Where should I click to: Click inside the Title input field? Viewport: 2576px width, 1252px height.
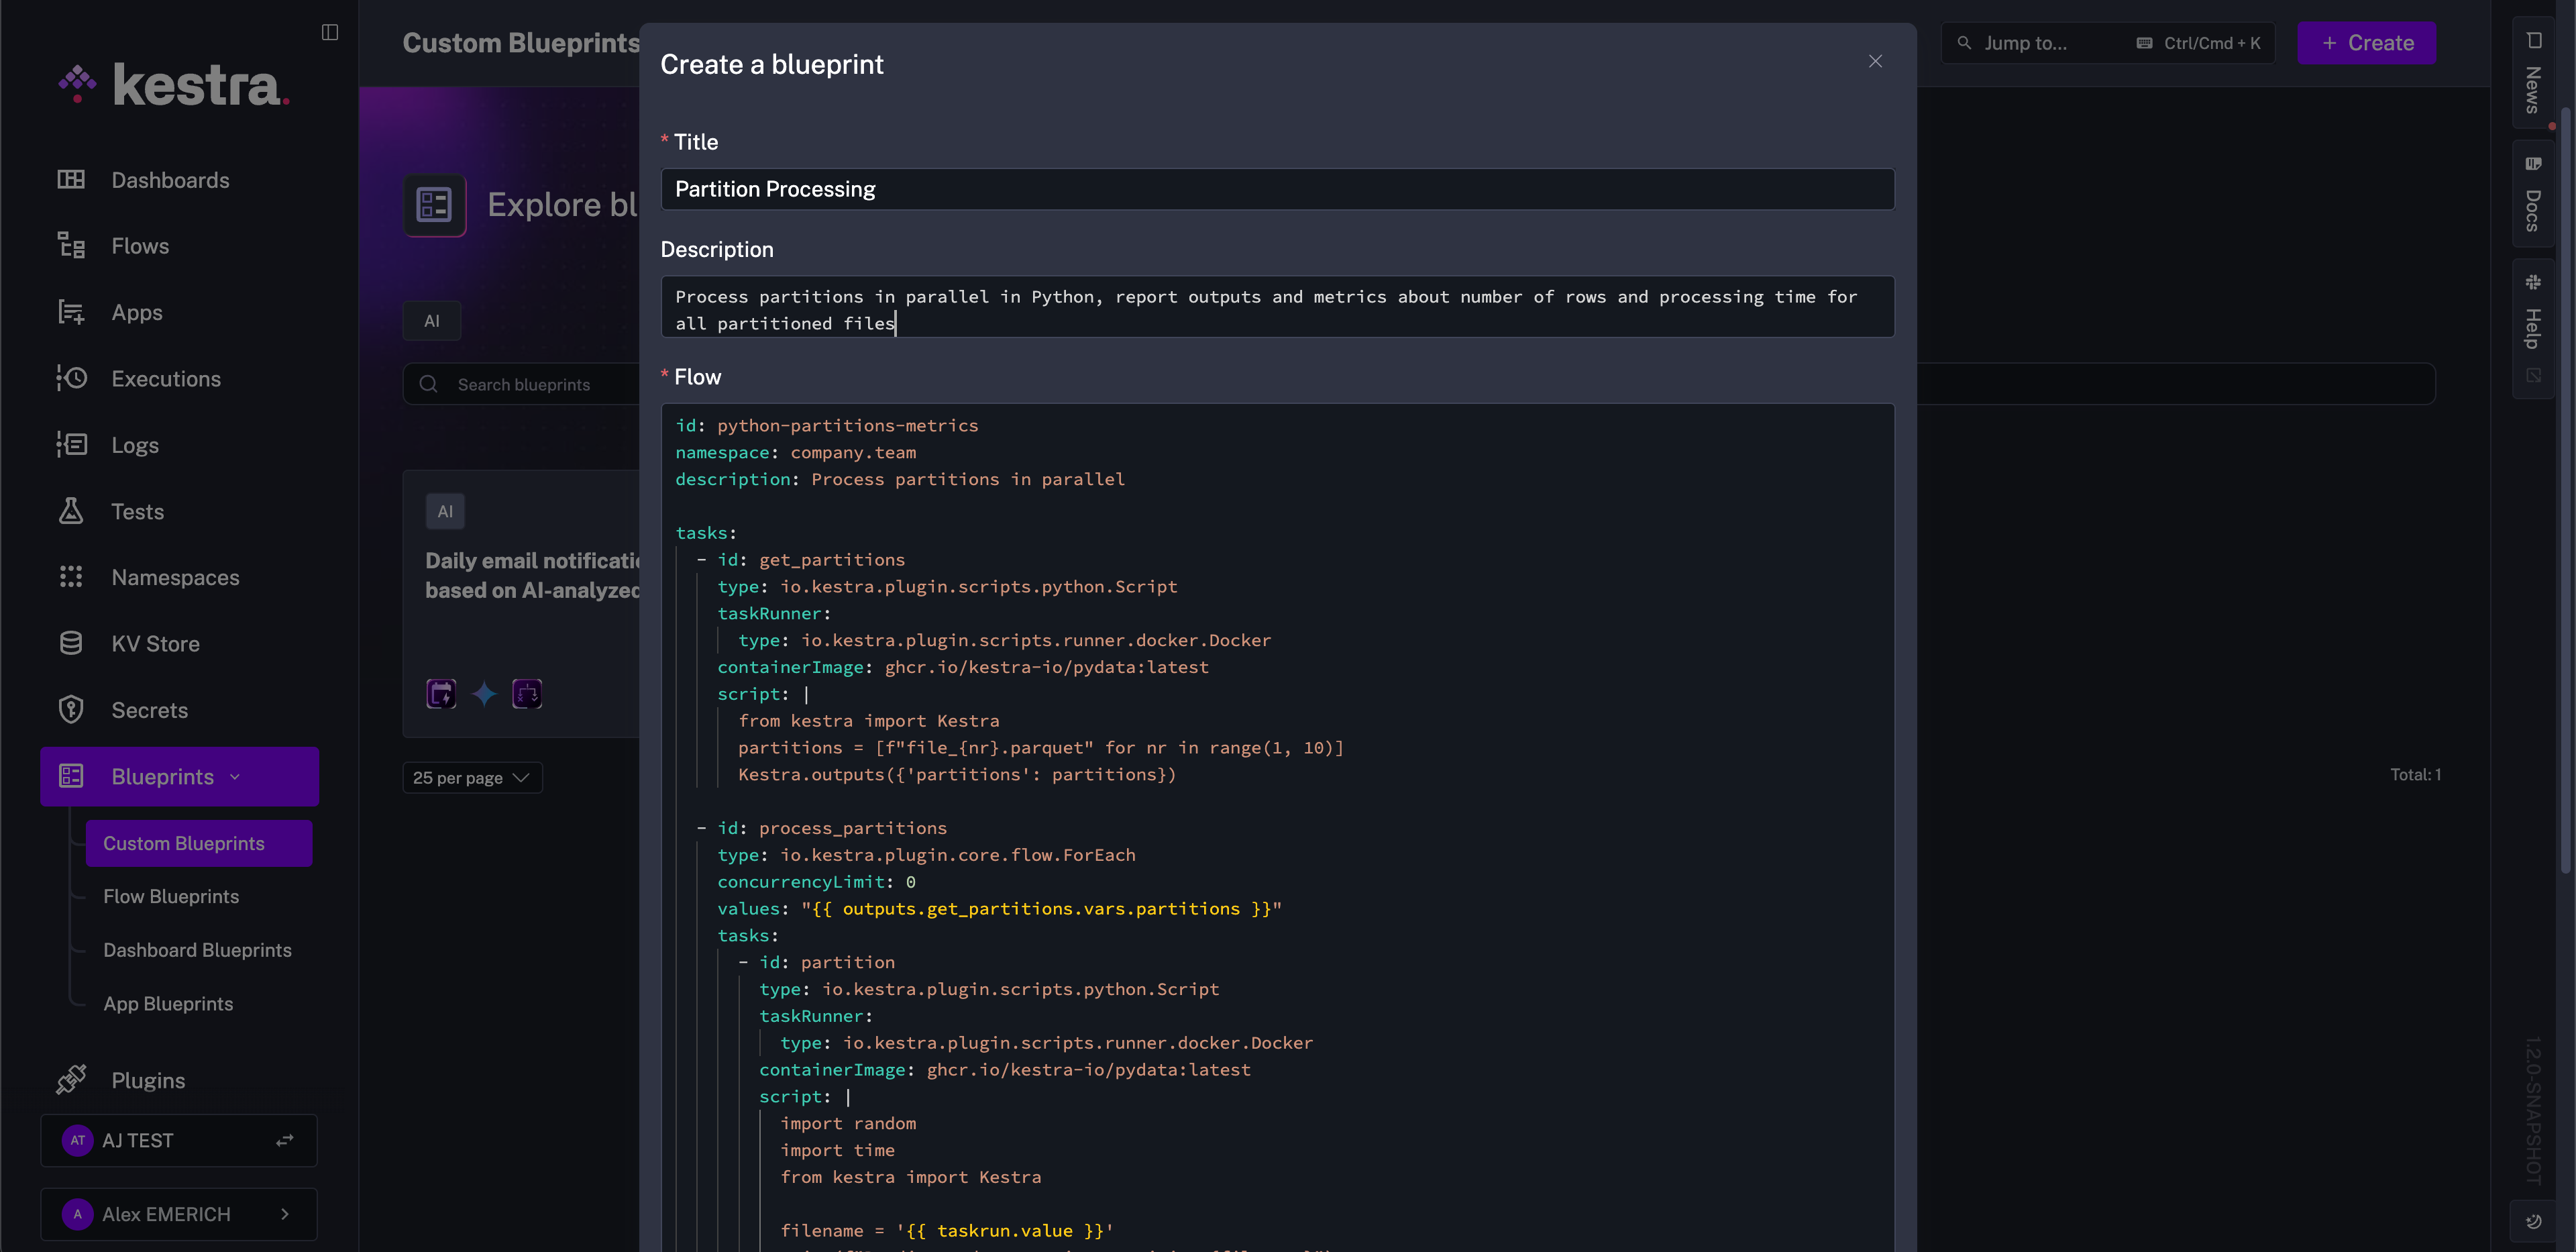pyautogui.click(x=1276, y=189)
